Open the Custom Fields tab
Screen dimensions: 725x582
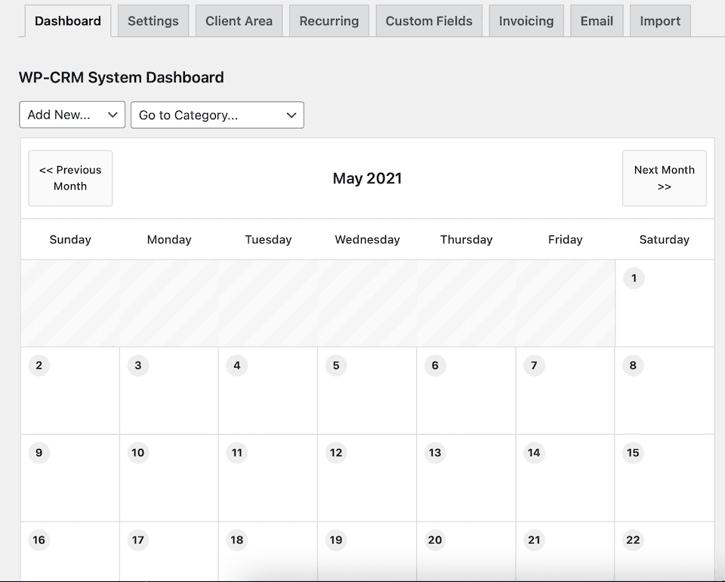[428, 20]
